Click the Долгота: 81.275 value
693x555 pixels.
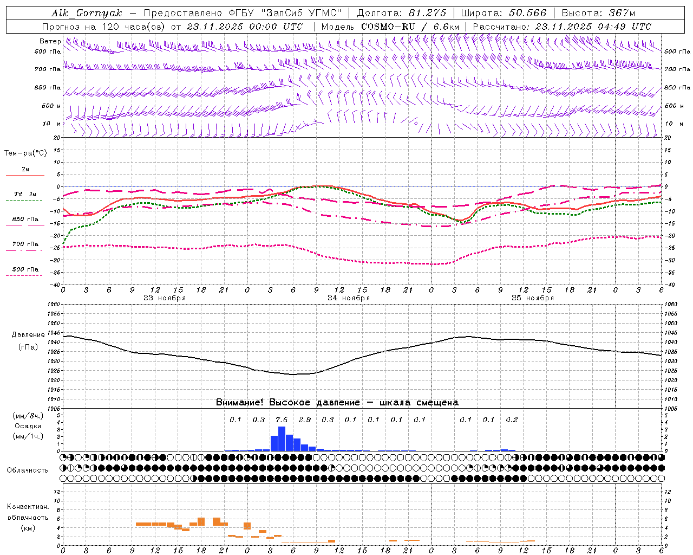pos(402,13)
